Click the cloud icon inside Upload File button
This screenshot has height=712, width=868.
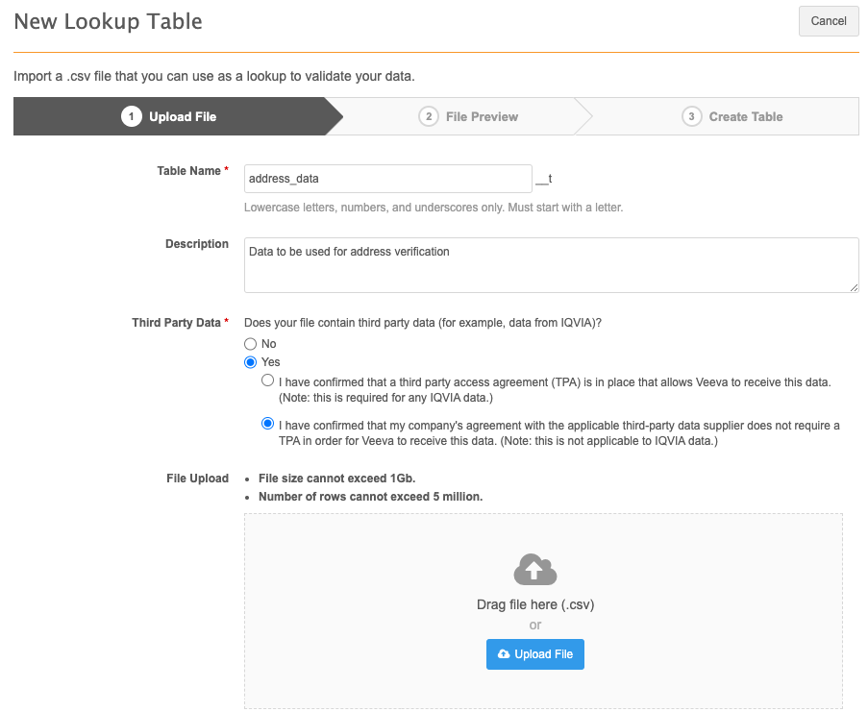click(504, 654)
